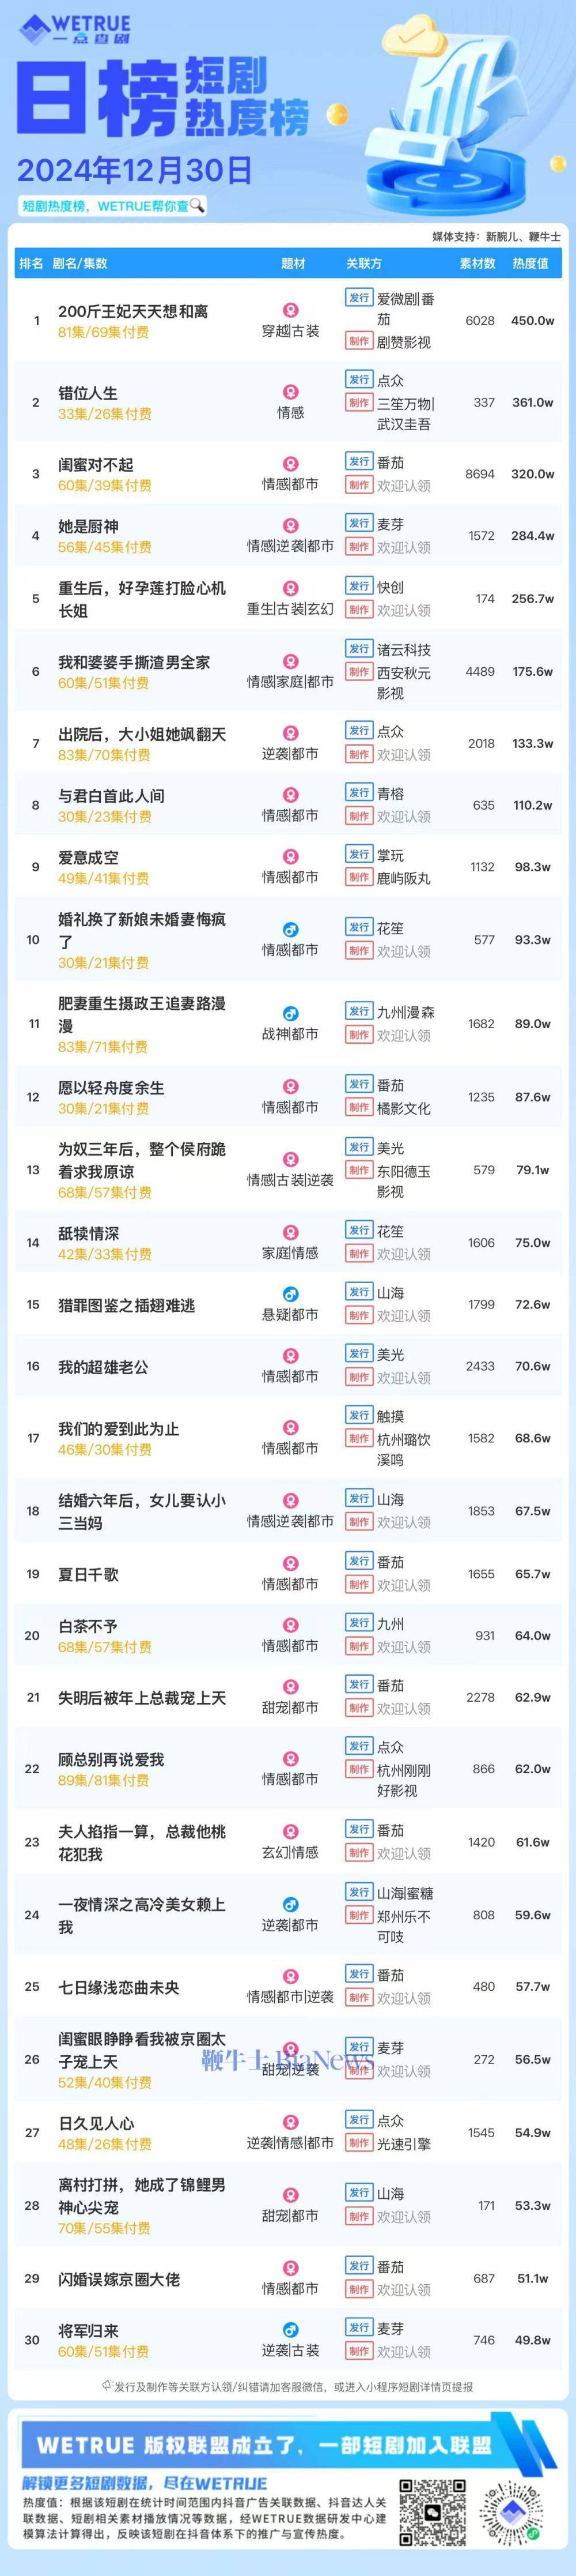The image size is (576, 2576).
Task: Click the 制作 tag in the 爱意成空 row
Action: click(x=358, y=878)
